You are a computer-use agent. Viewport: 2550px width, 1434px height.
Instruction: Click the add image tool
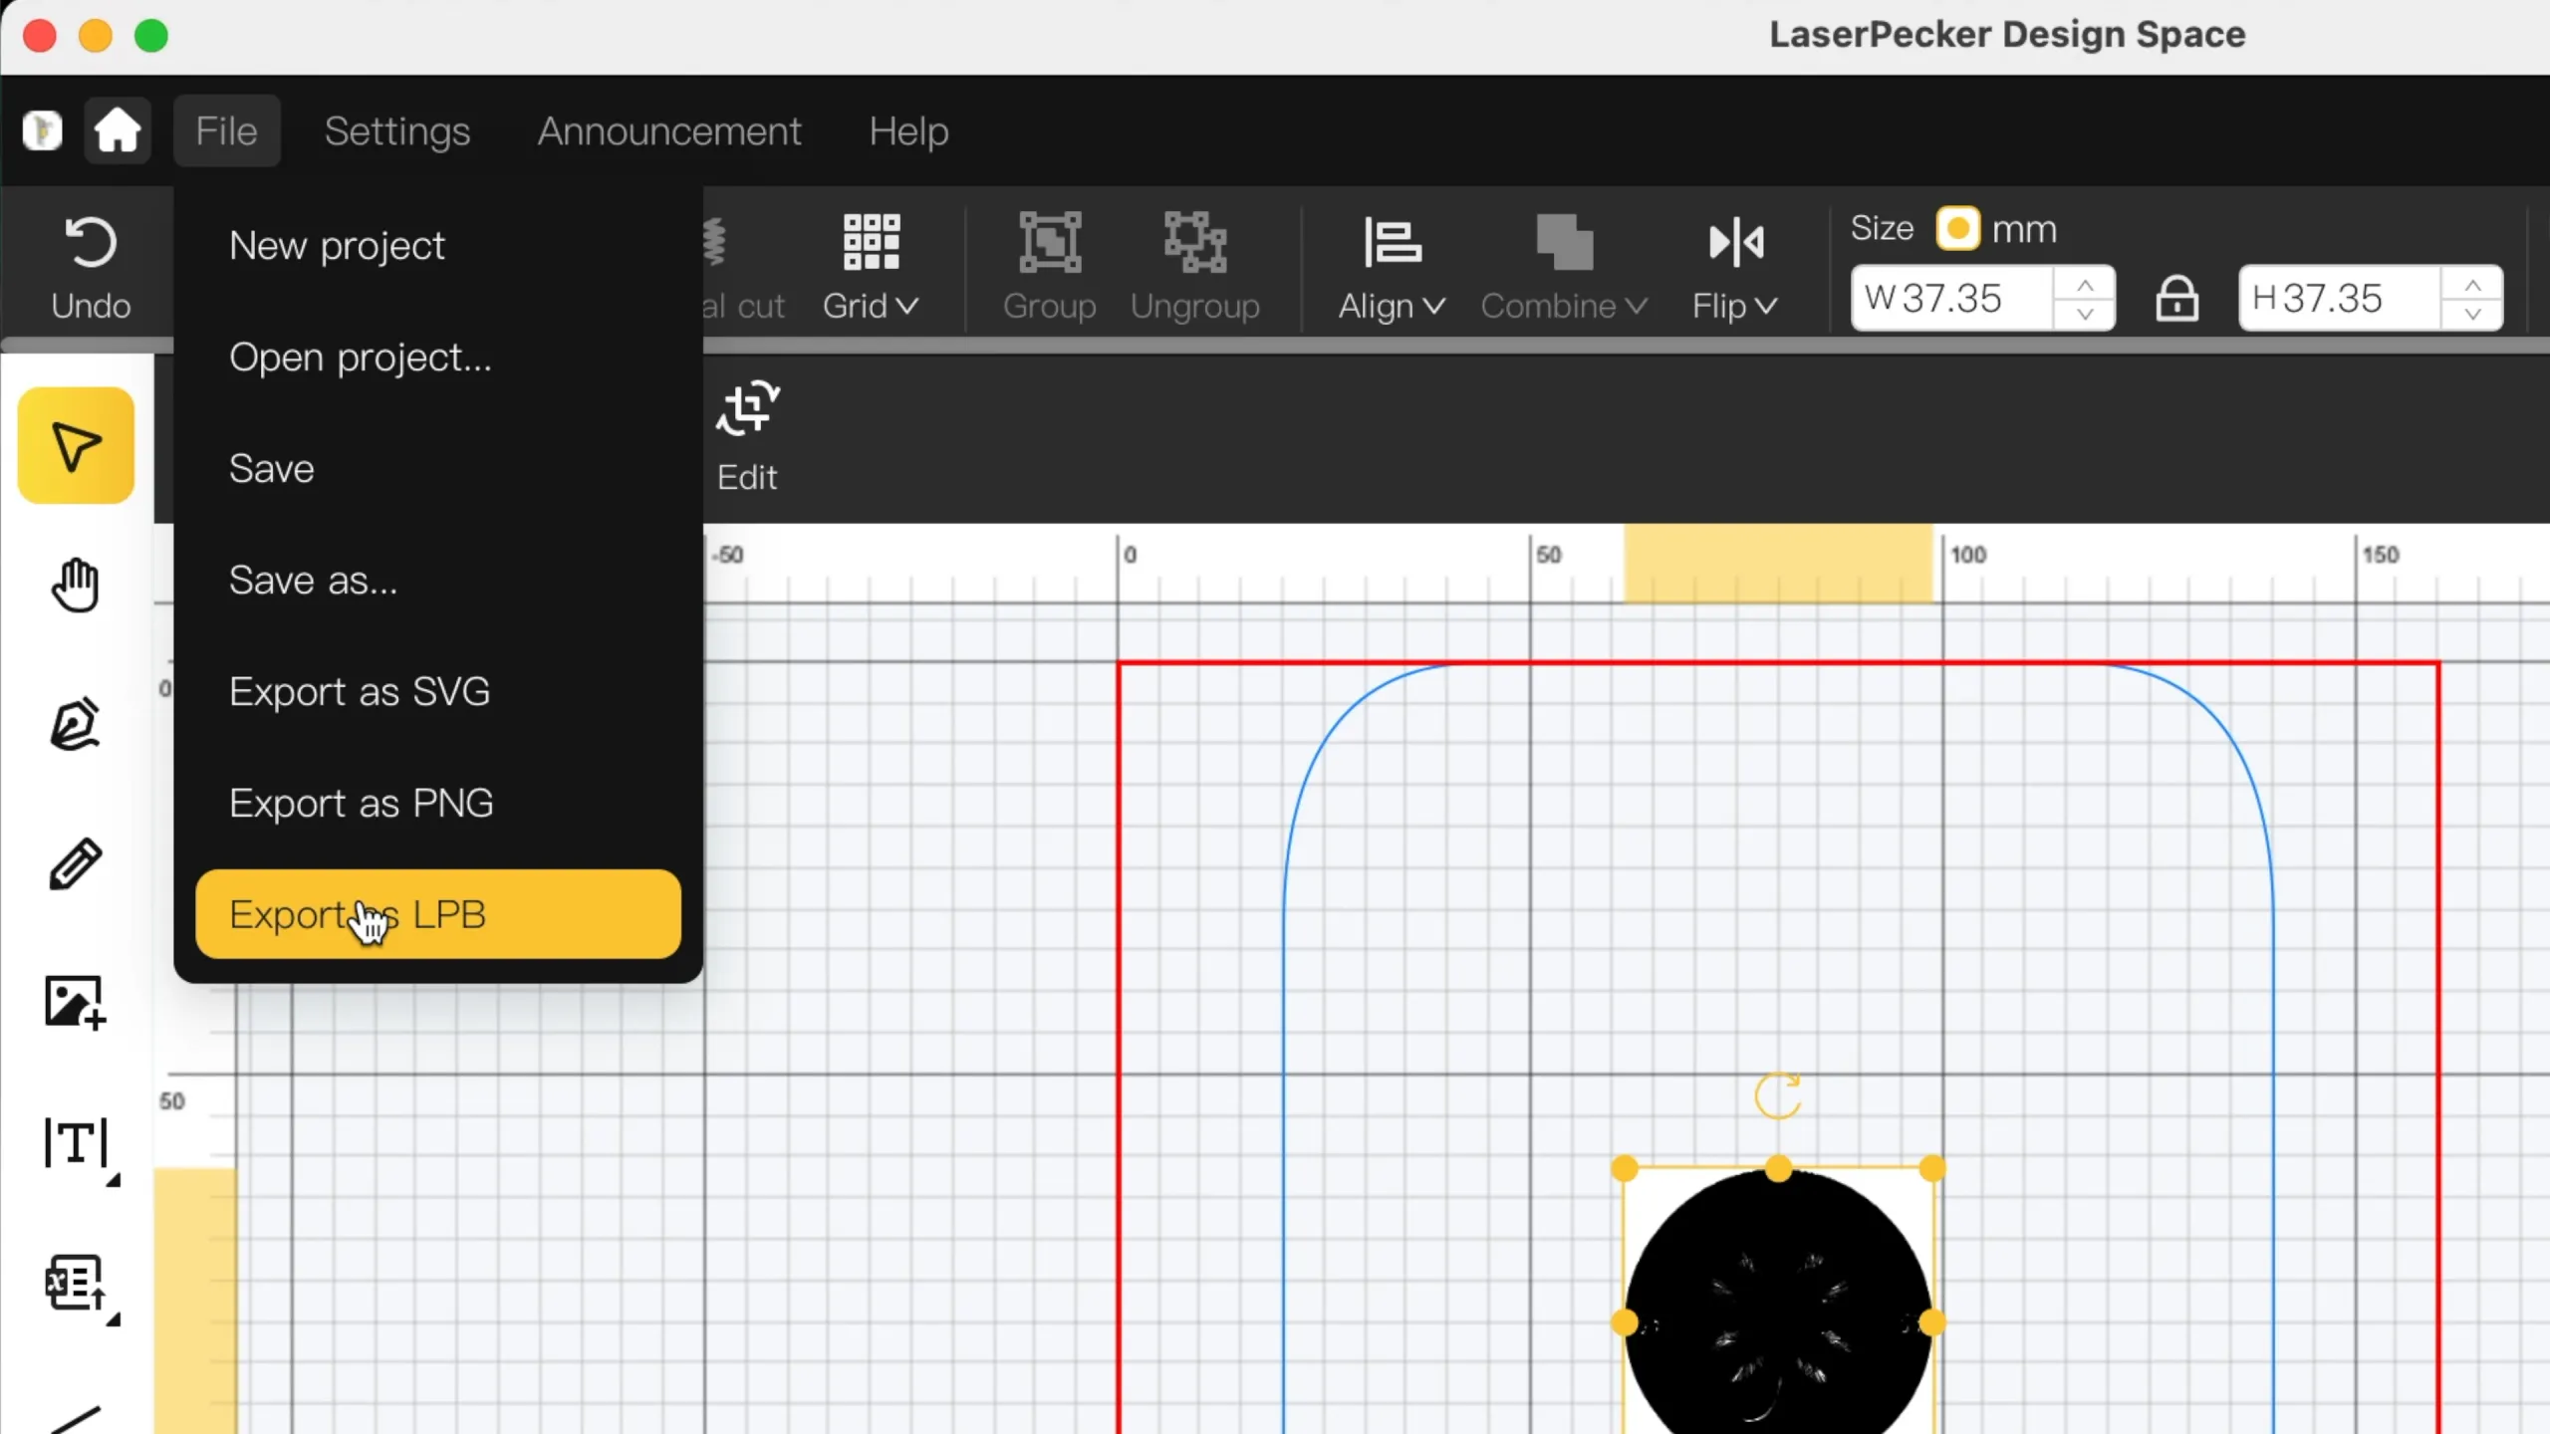coord(76,1002)
